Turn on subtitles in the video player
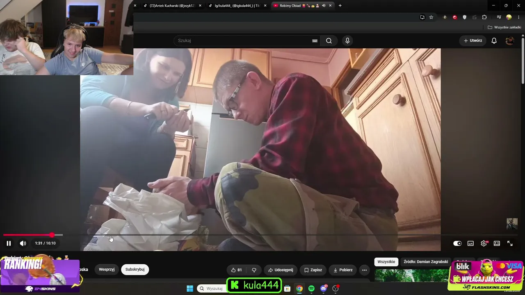The width and height of the screenshot is (525, 295). (470, 243)
